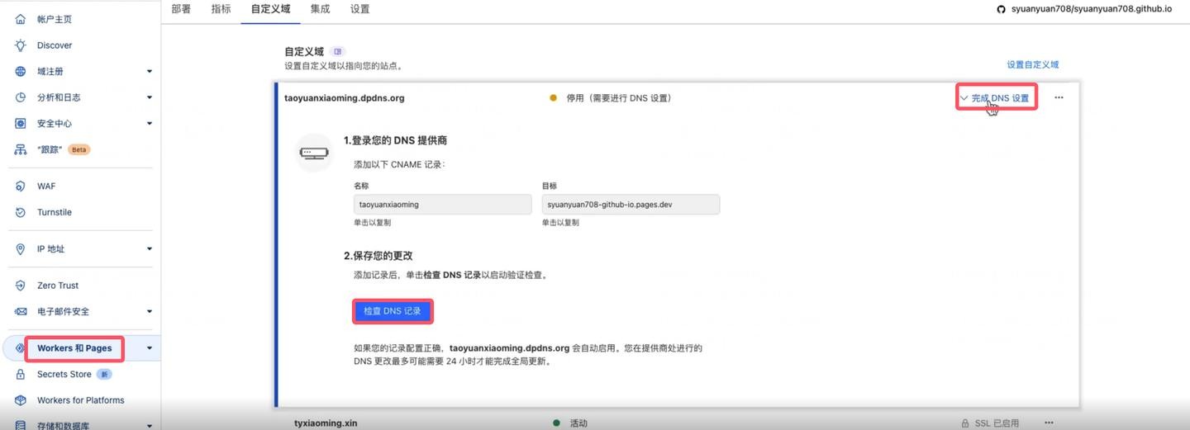Expand the 安全中心 dropdown arrow

click(x=150, y=124)
